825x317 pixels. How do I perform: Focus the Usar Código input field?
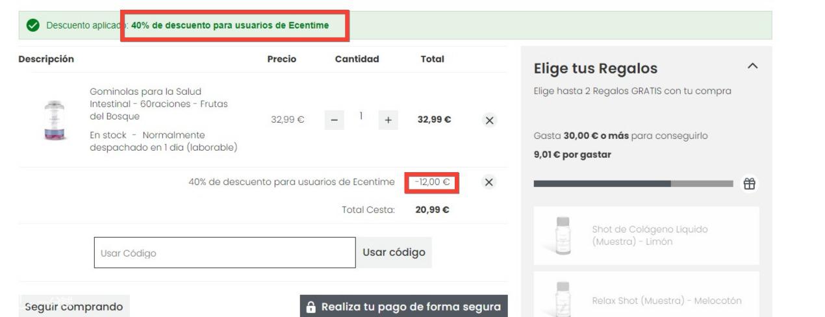click(x=225, y=253)
